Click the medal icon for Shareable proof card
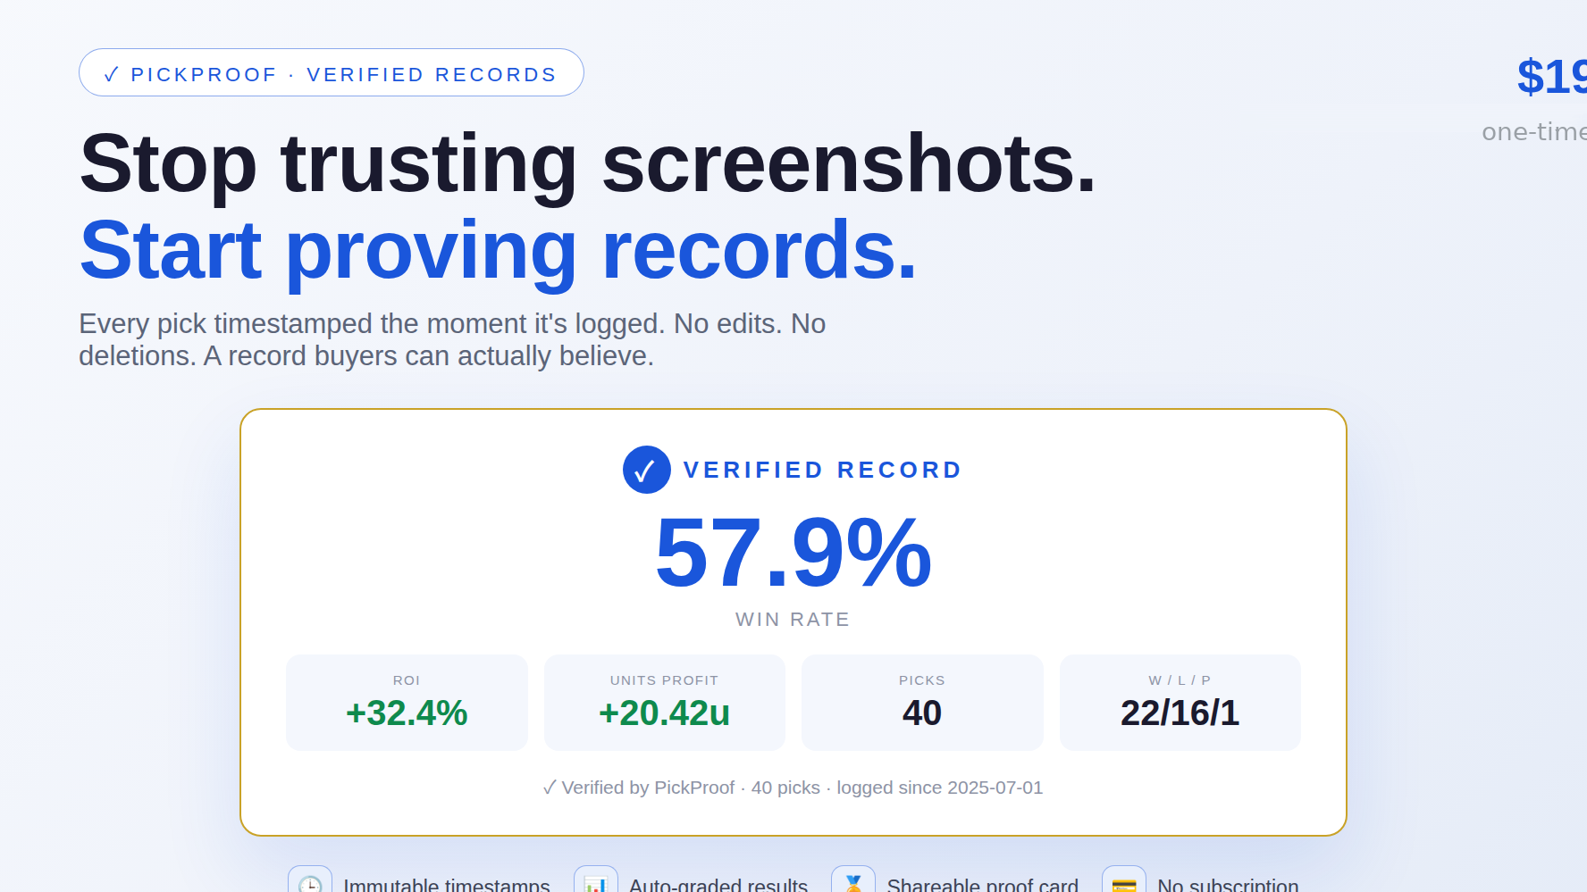This screenshot has width=1587, height=892. coord(853,879)
